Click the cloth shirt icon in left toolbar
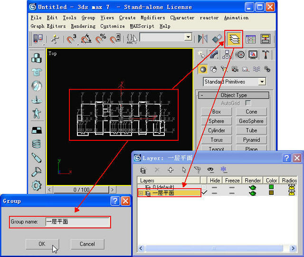 pos(37,72)
